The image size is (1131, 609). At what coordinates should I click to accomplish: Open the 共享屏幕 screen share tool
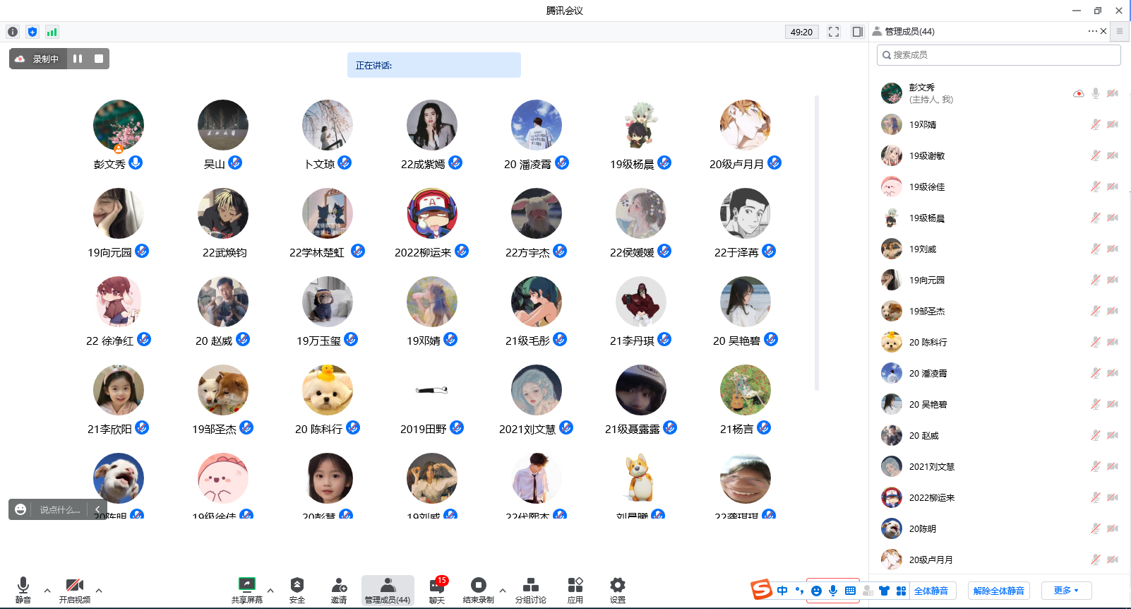[246, 589]
